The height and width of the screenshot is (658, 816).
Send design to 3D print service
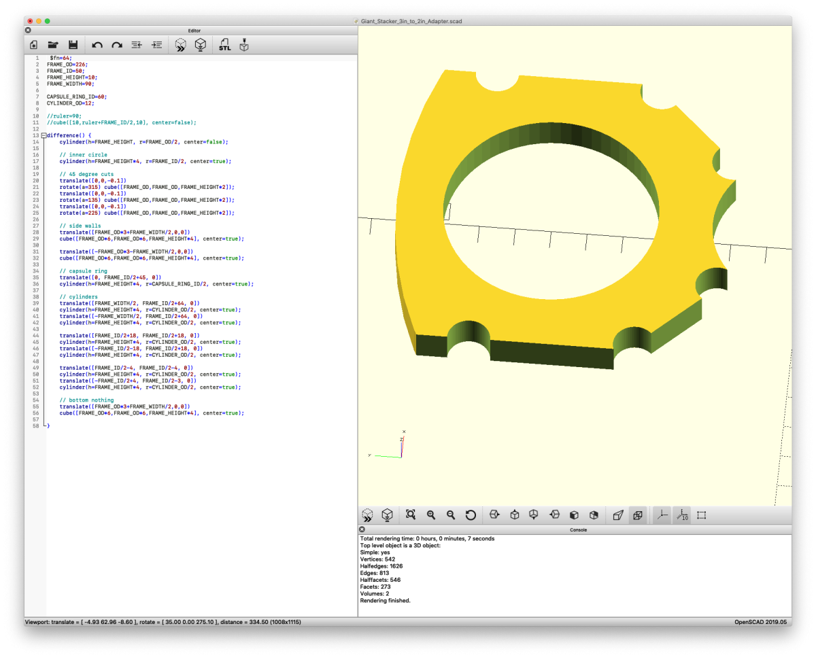tap(244, 45)
